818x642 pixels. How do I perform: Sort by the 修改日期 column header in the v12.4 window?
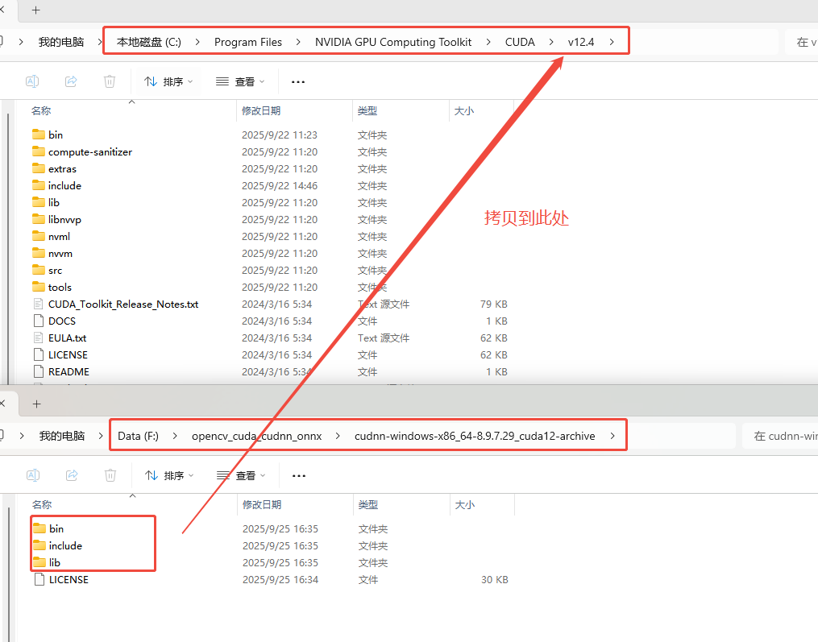[x=261, y=110]
